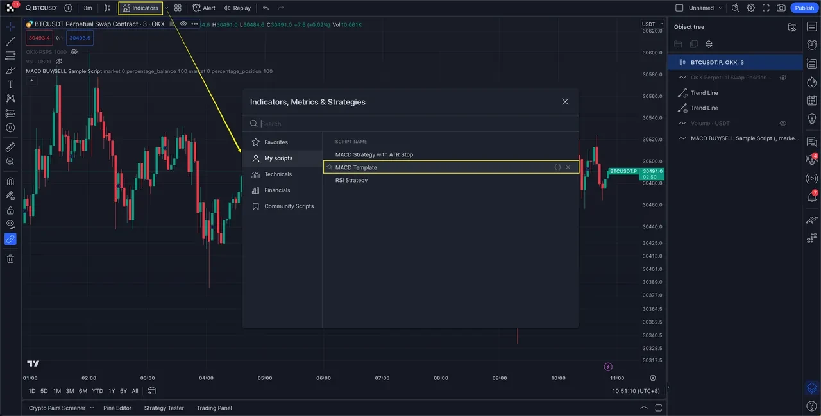
Task: Open the emoji icons tool
Action: pos(10,128)
